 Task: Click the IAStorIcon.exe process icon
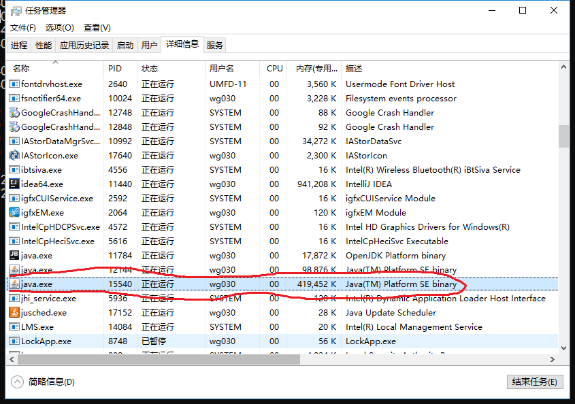click(x=14, y=156)
